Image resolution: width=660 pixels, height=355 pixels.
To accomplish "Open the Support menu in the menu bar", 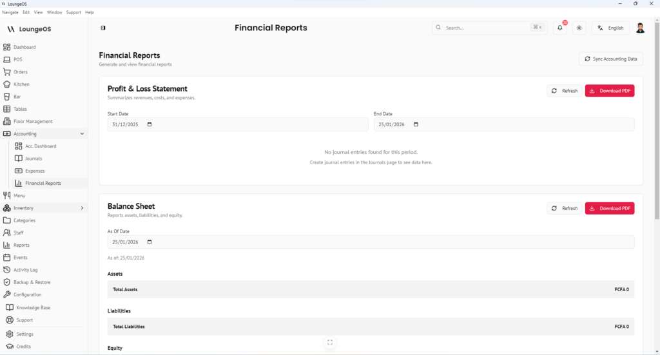I will coord(73,12).
